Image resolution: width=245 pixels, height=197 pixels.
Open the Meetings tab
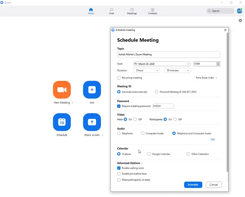[132, 11]
